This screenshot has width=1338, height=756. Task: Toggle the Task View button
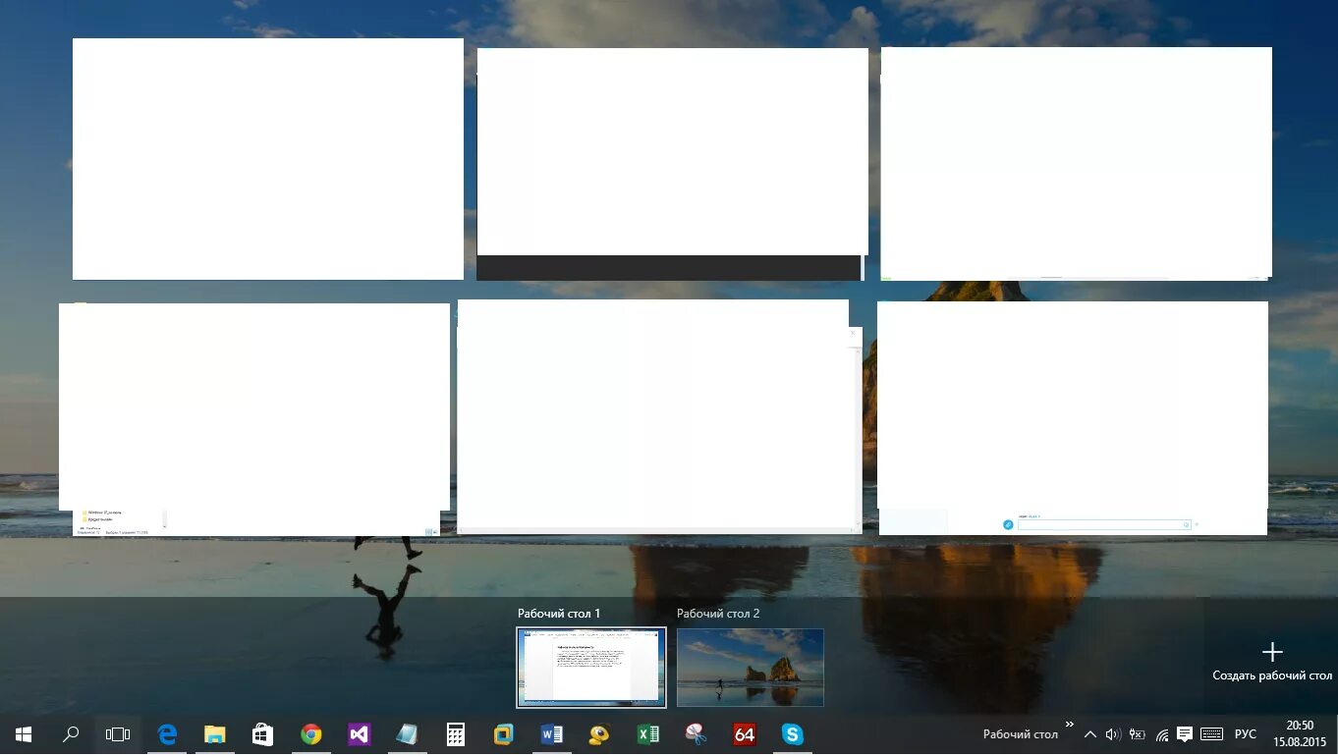point(118,733)
